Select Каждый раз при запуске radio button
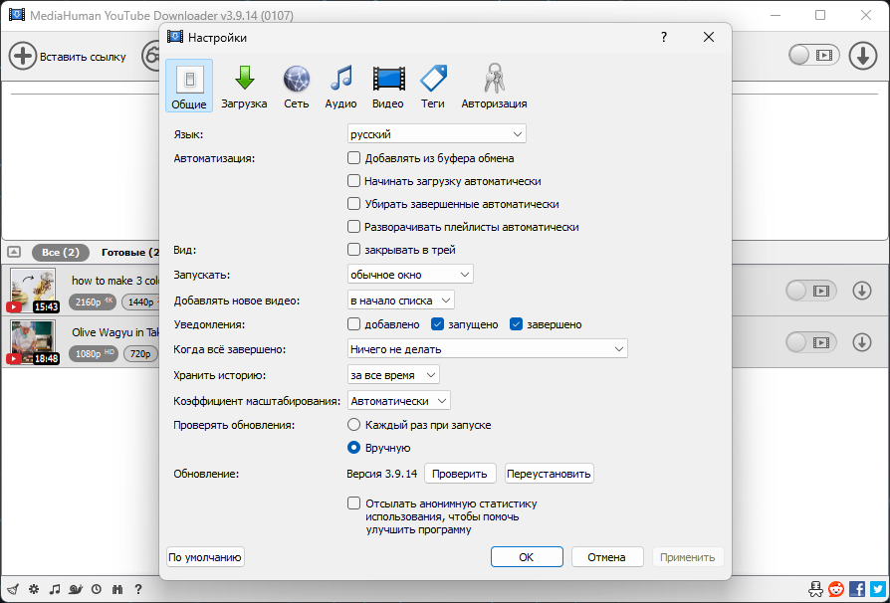 point(353,424)
